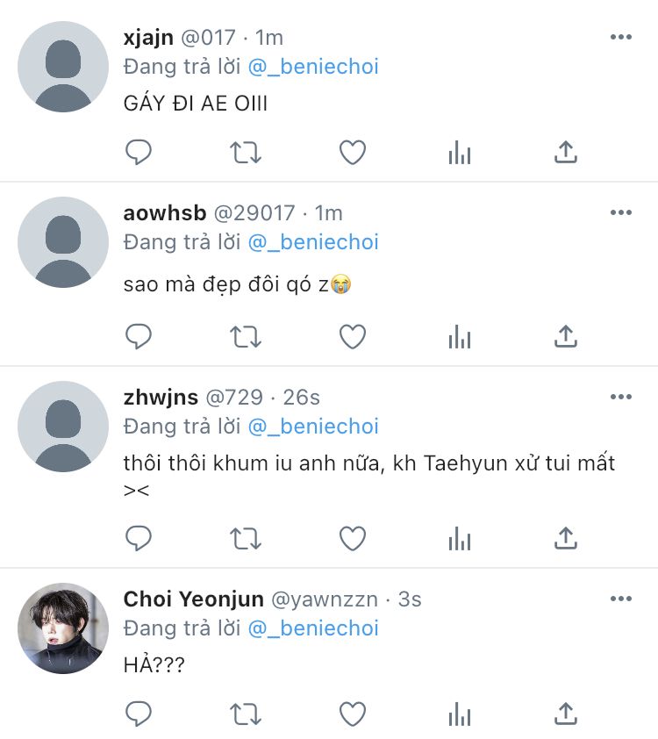Share the aowhsb tweet

tap(566, 336)
